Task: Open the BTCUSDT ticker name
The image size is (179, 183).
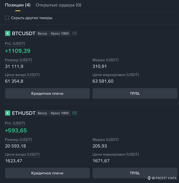Action: (24, 33)
